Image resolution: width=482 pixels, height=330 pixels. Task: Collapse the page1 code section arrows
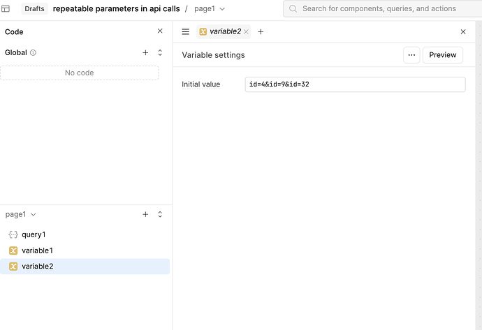click(x=160, y=214)
